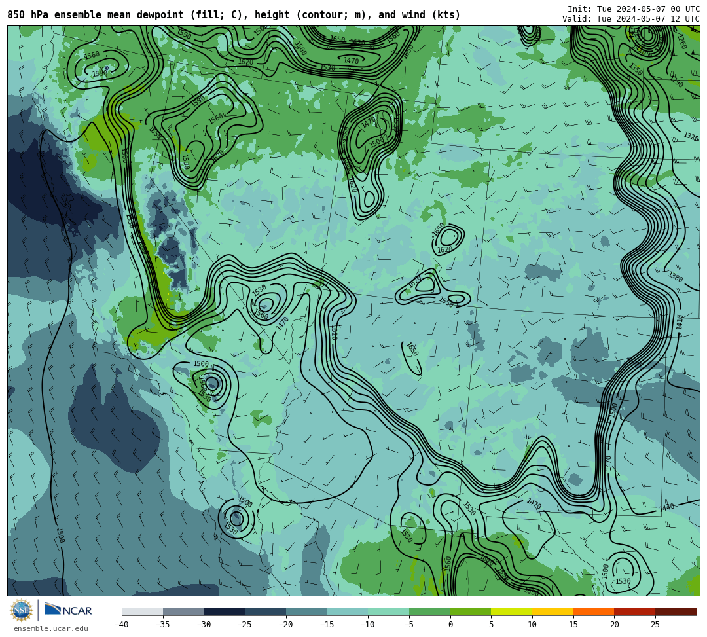Click the -35 colorbar tick label

pos(163,625)
